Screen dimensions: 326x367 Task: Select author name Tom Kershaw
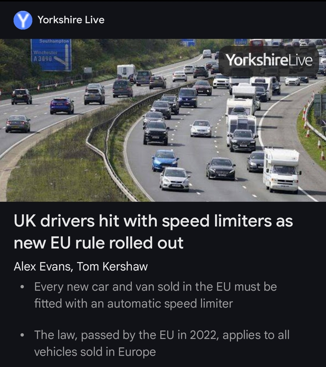(112, 267)
